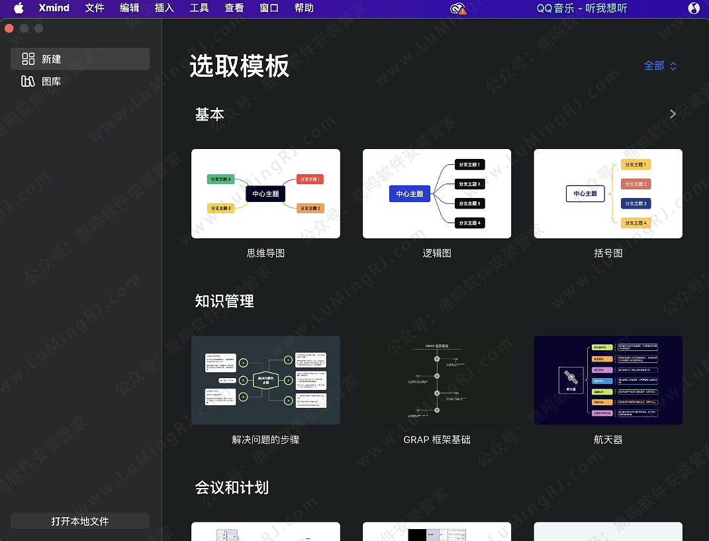Select the 思维导图 template
The image size is (709, 541).
pyautogui.click(x=265, y=193)
